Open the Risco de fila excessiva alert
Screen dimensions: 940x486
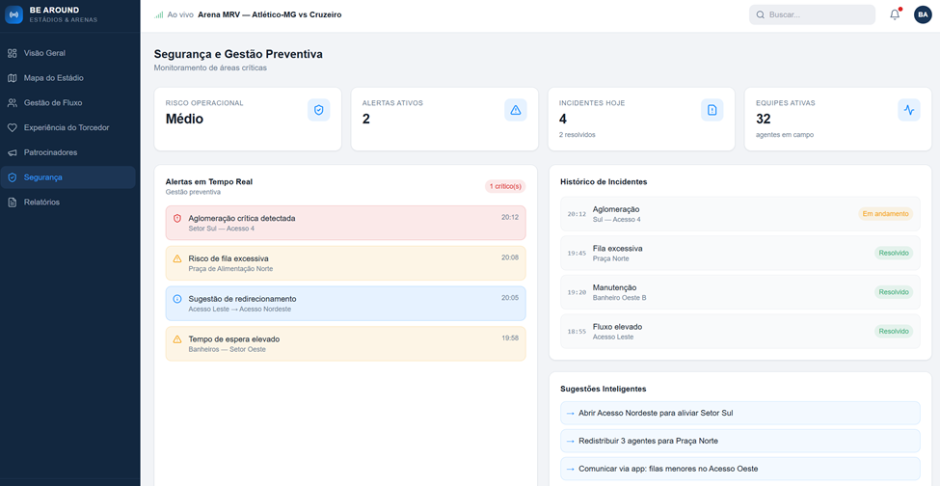tap(346, 263)
